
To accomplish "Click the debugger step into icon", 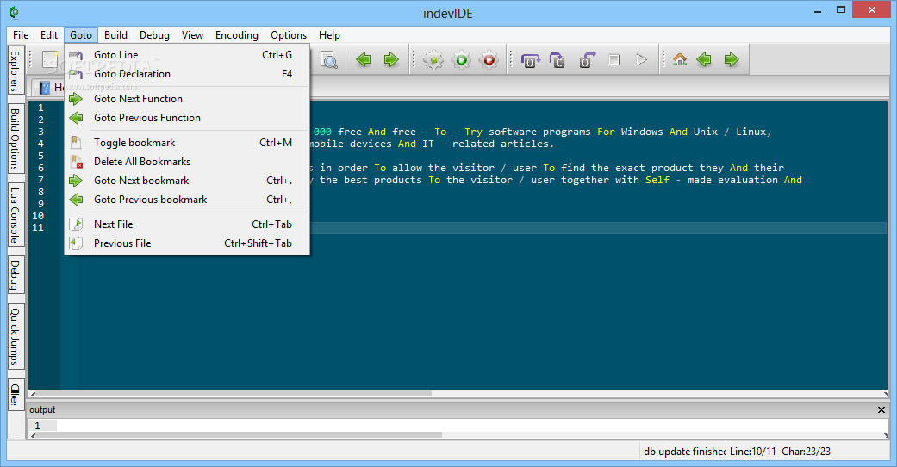I will click(x=558, y=60).
